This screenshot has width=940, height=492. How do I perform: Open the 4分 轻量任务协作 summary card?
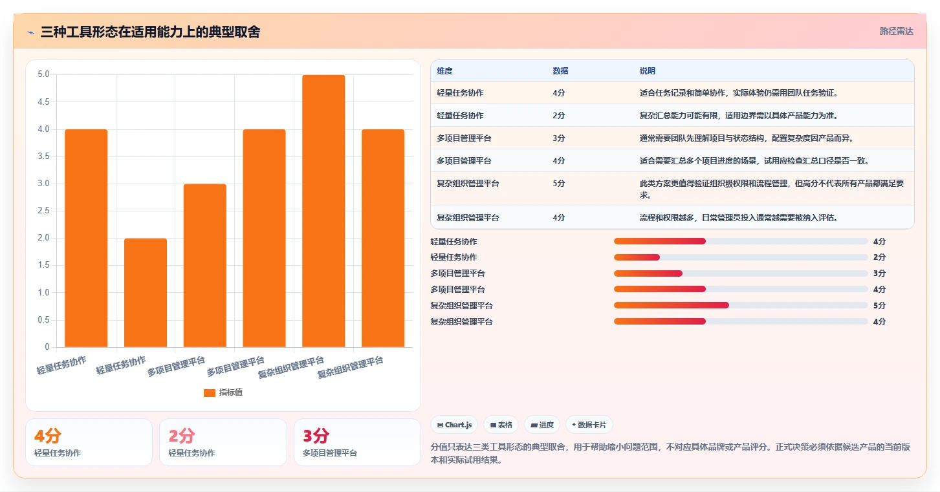[x=89, y=442]
